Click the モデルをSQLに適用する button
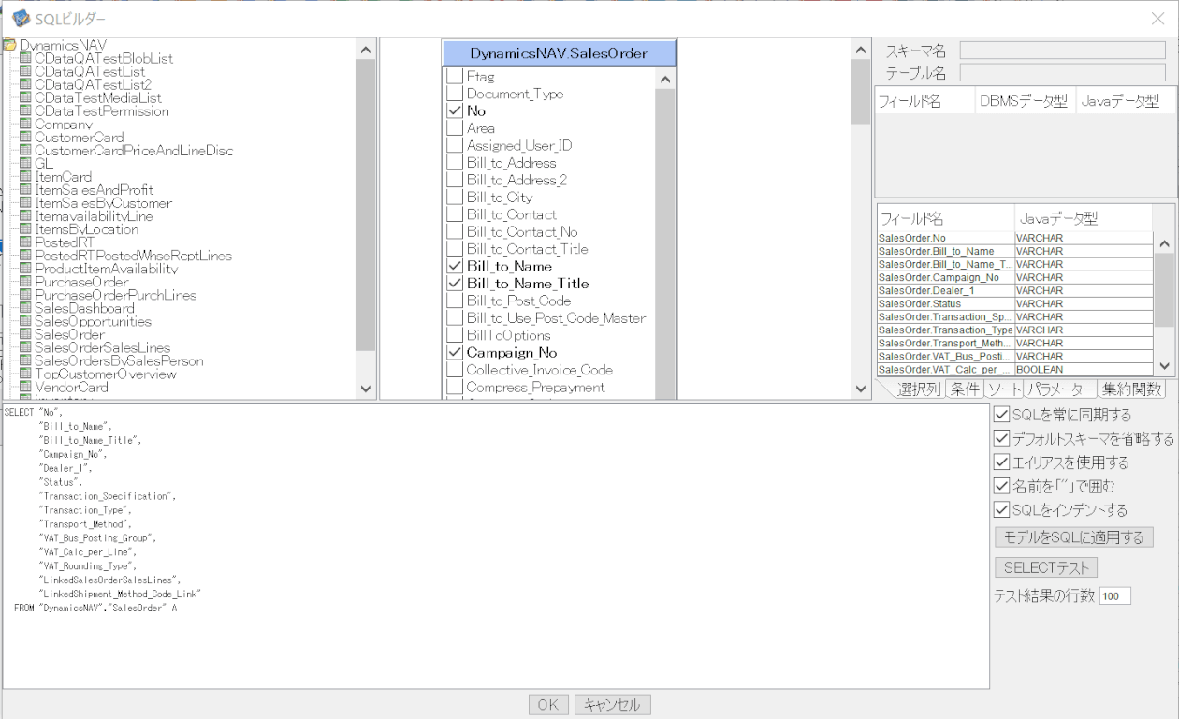 click(x=1073, y=537)
